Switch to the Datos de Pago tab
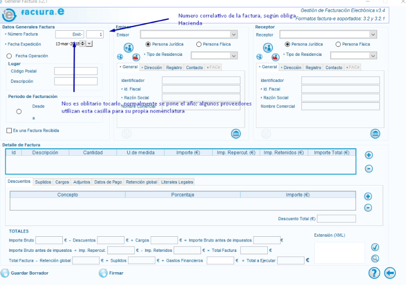Screen dimensions: 406x285 point(108,182)
